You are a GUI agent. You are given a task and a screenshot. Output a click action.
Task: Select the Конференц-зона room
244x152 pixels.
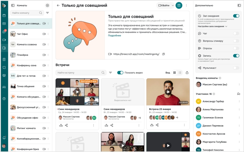tap(26, 65)
